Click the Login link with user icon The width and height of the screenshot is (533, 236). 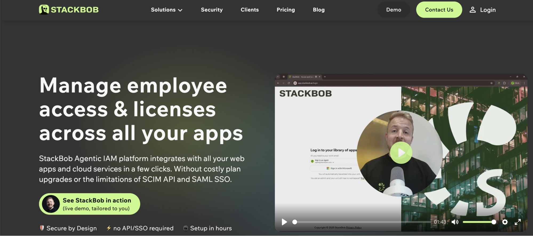click(x=482, y=10)
